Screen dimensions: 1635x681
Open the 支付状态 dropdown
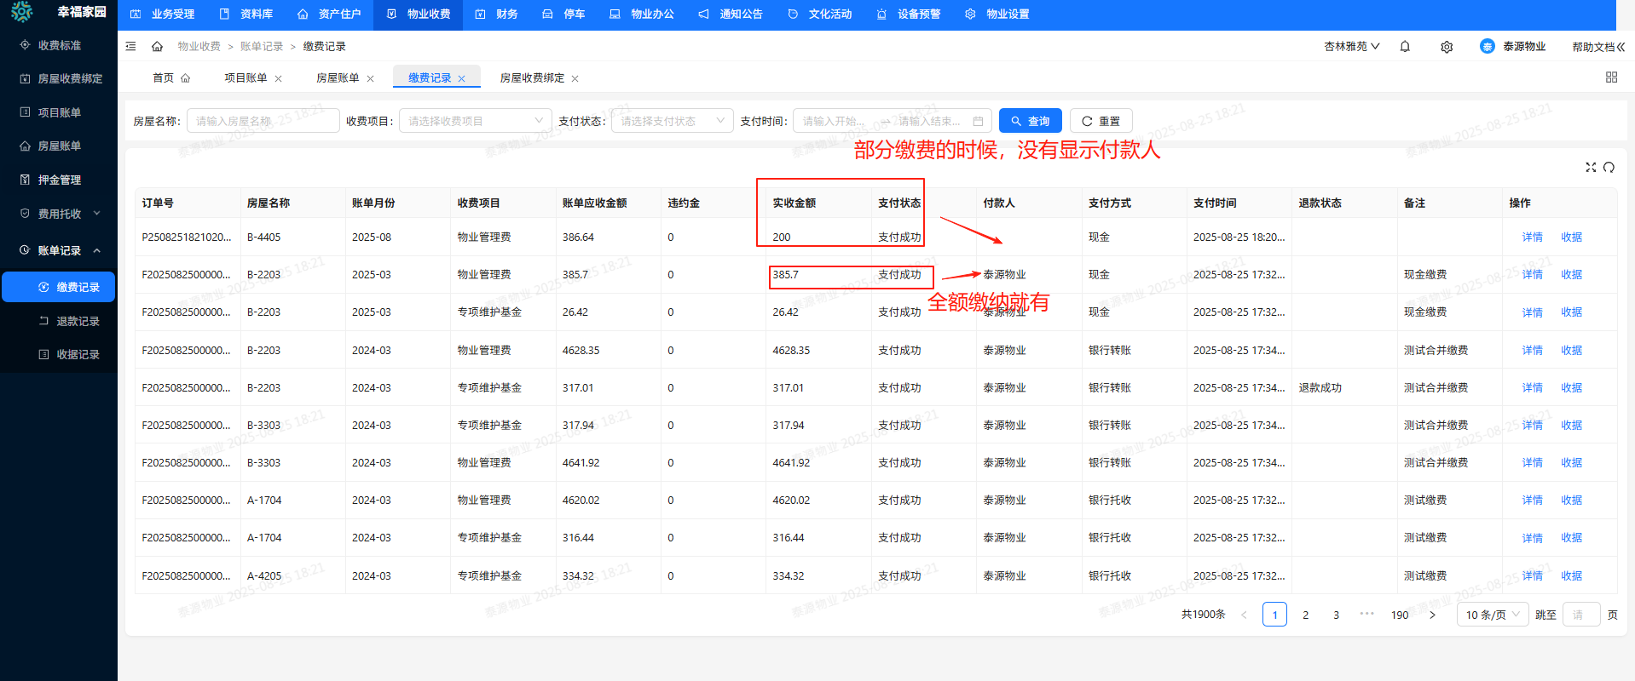point(672,121)
